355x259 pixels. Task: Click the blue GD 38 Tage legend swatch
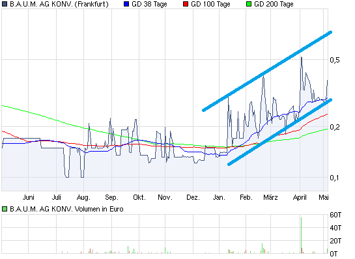(126, 4)
